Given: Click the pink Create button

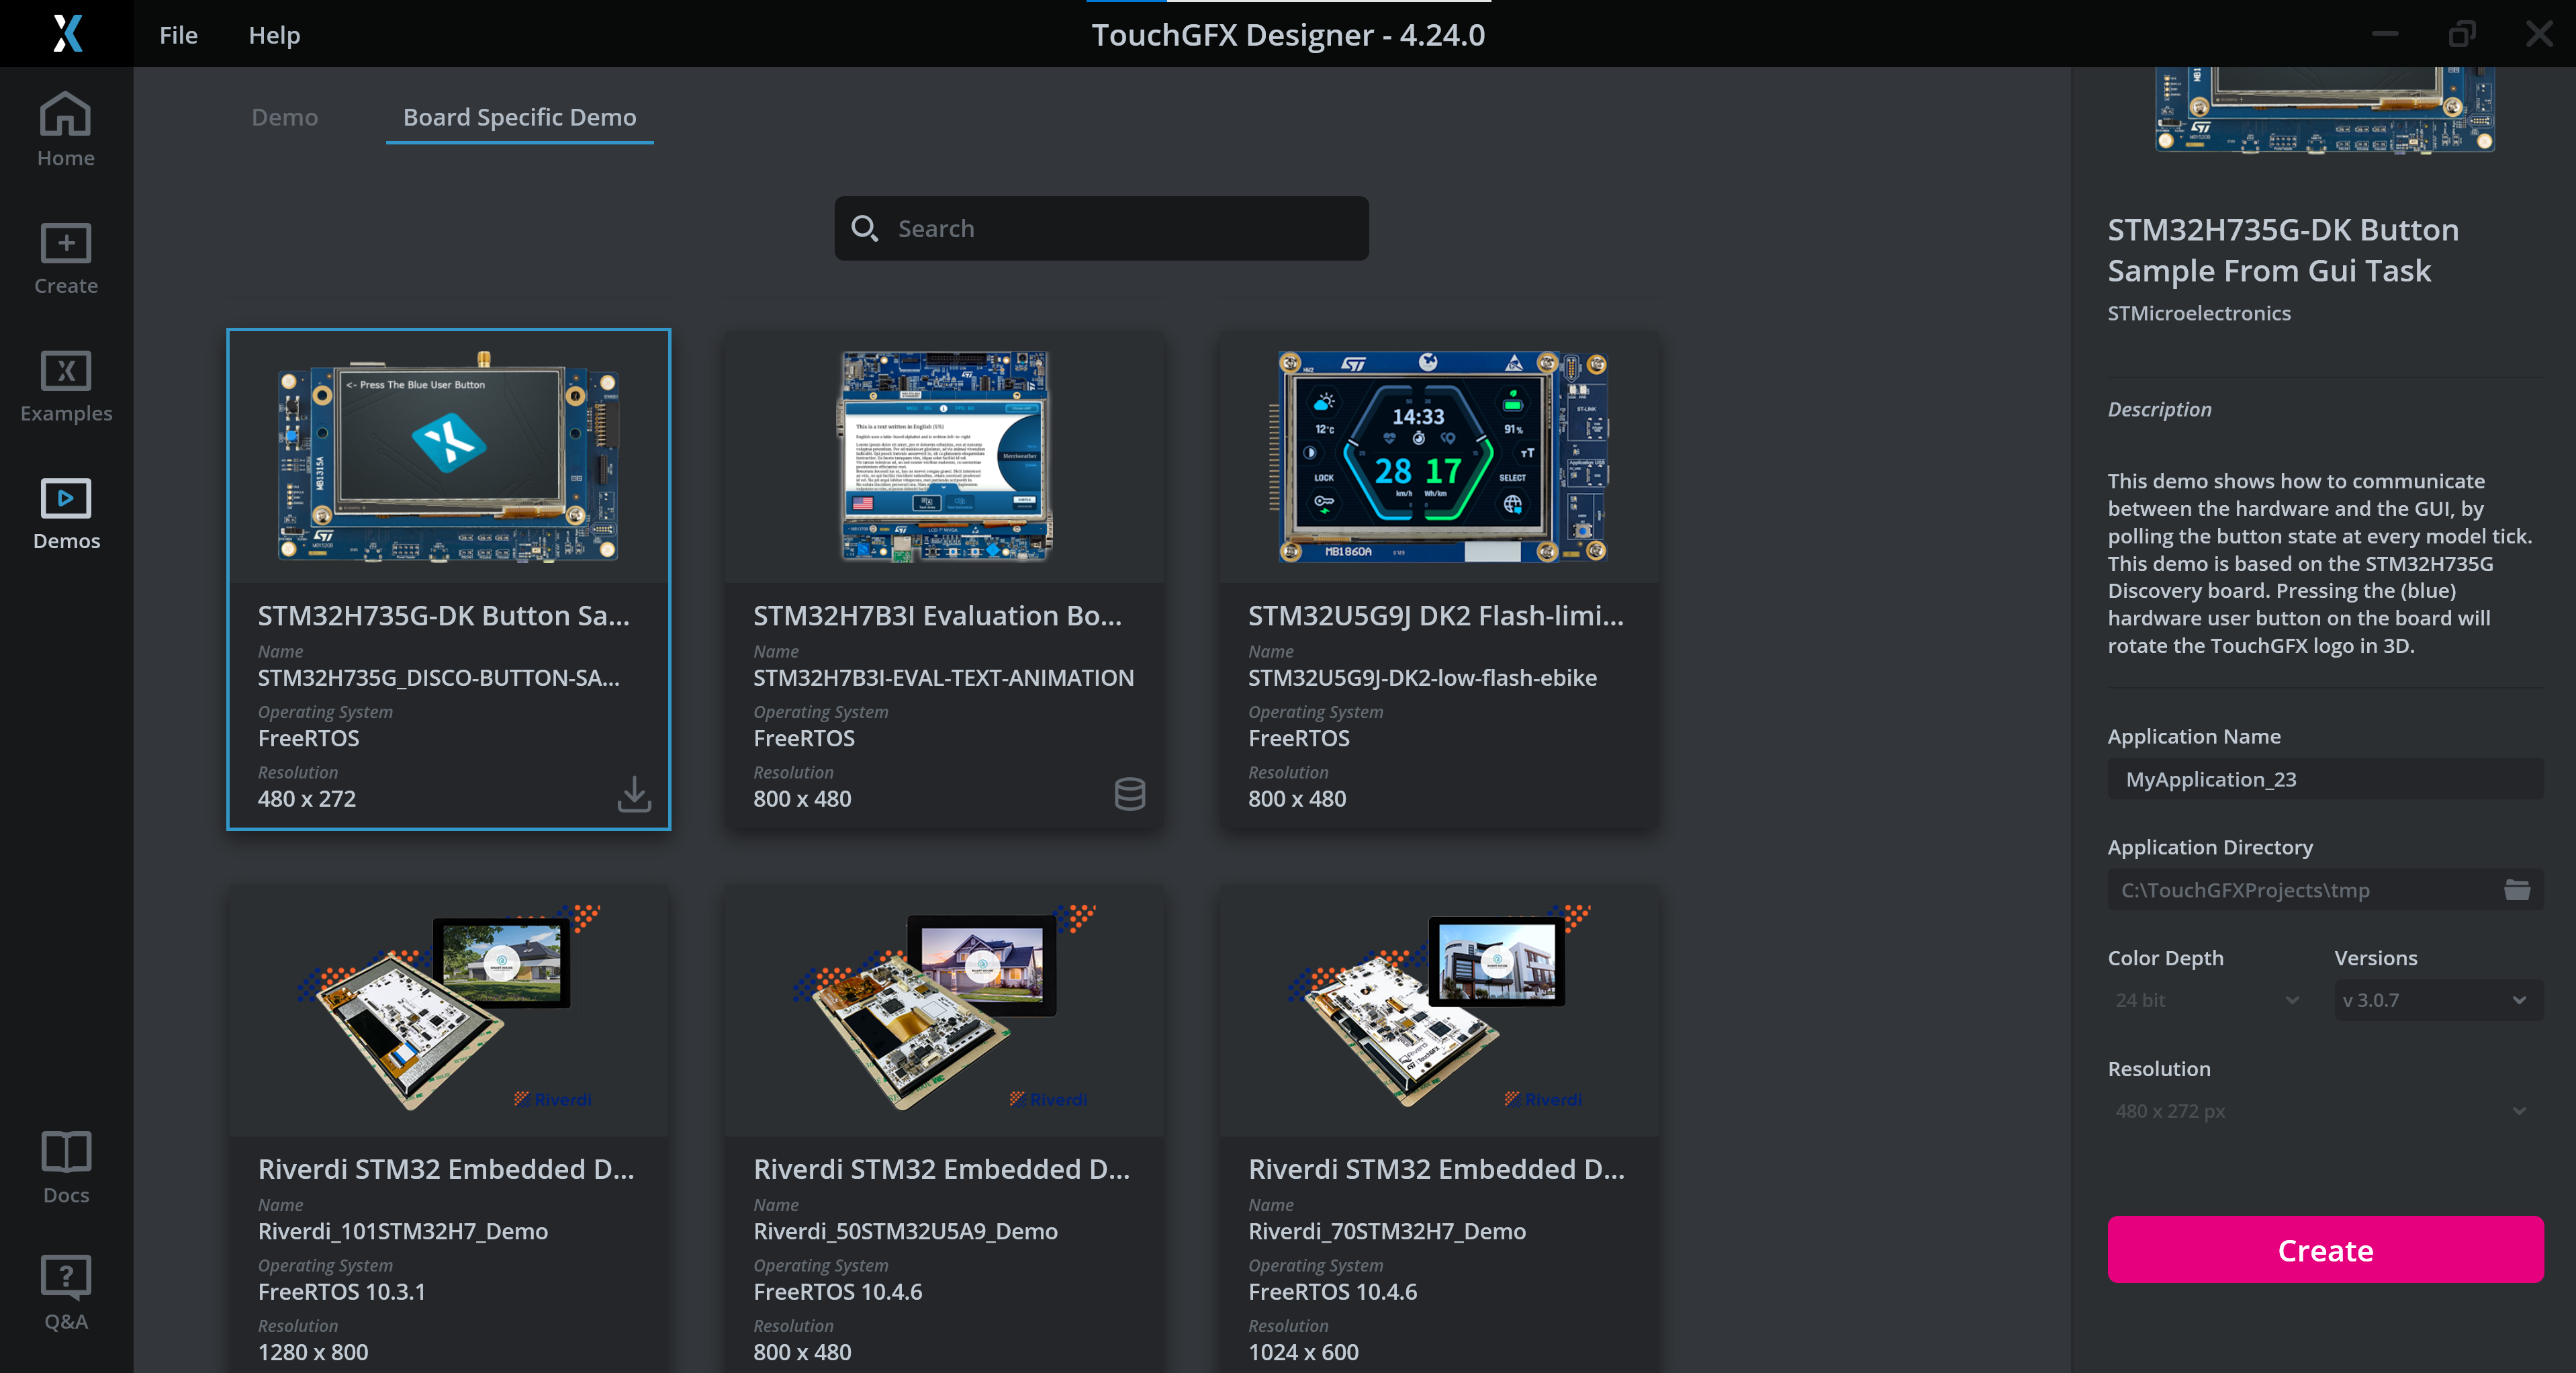Looking at the screenshot, I should pos(2324,1249).
